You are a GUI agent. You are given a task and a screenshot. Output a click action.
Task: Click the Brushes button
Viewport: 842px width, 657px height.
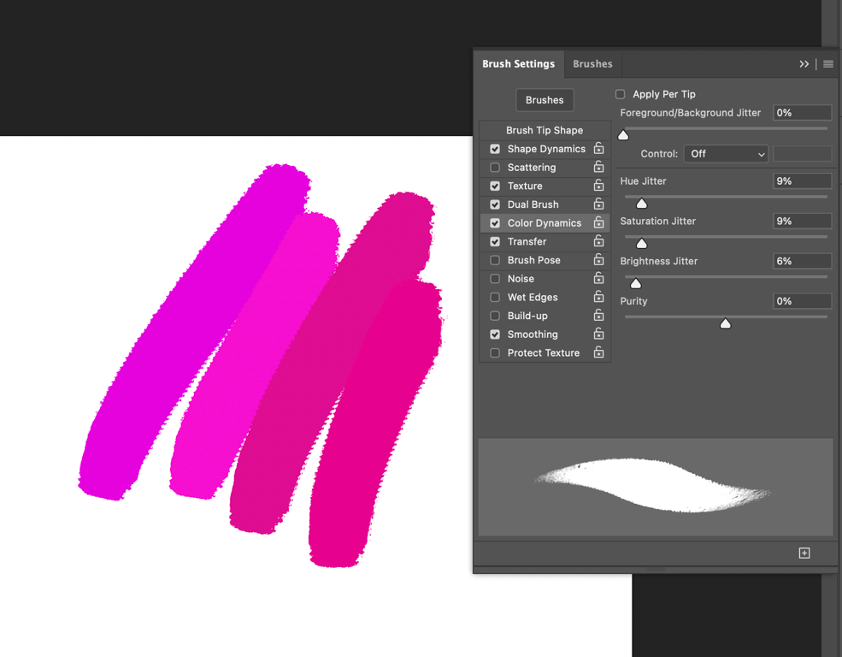[545, 100]
